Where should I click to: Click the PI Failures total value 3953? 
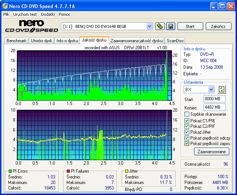(109, 188)
